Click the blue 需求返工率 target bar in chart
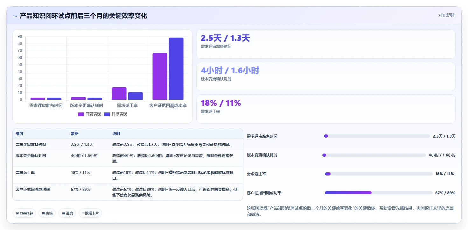 point(136,96)
